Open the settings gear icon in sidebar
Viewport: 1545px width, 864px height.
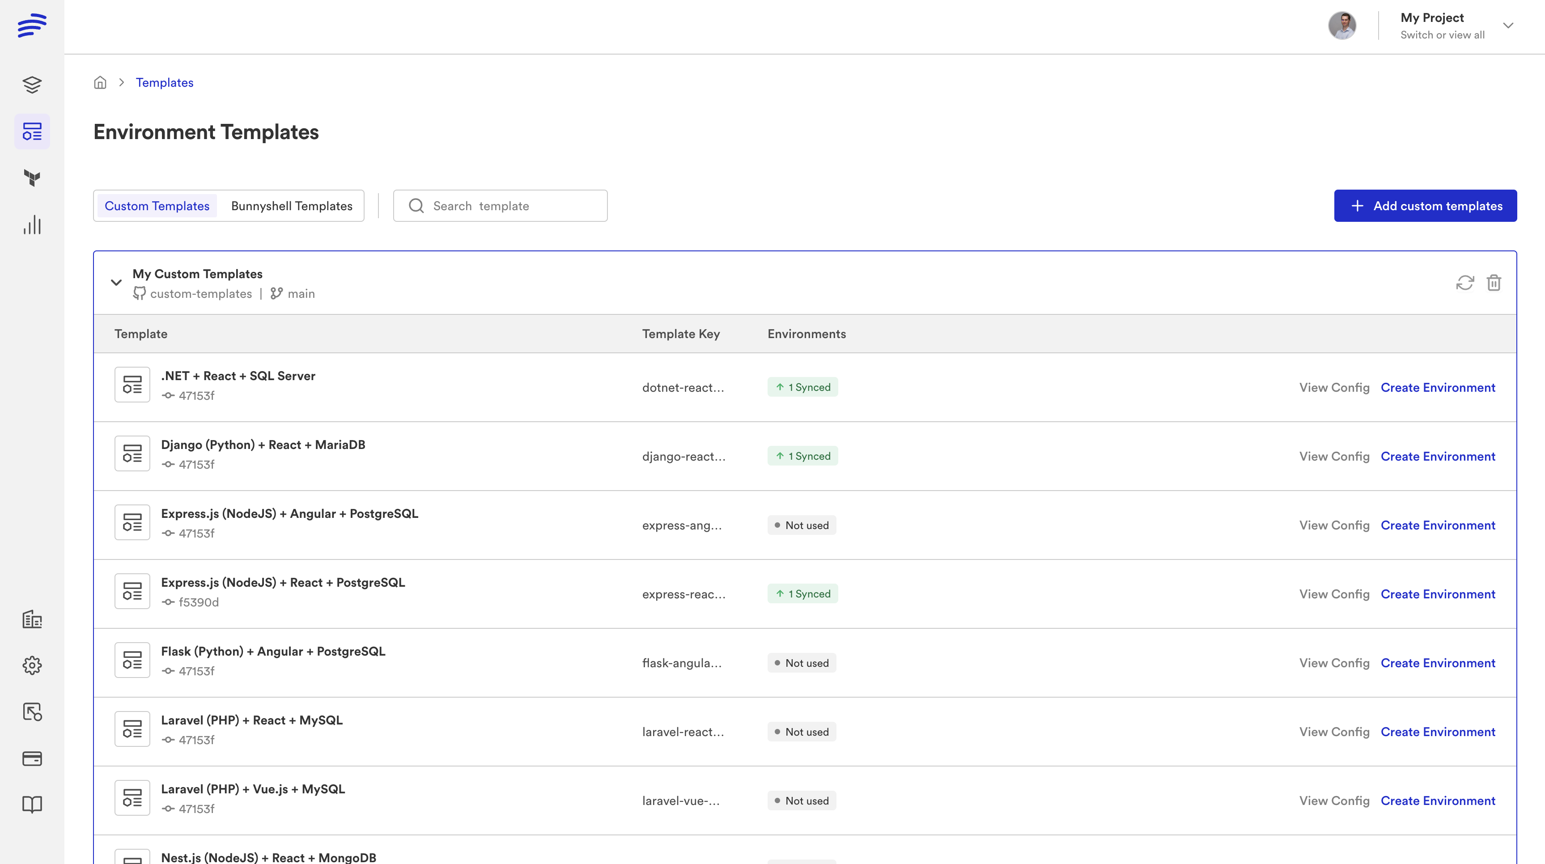[32, 665]
